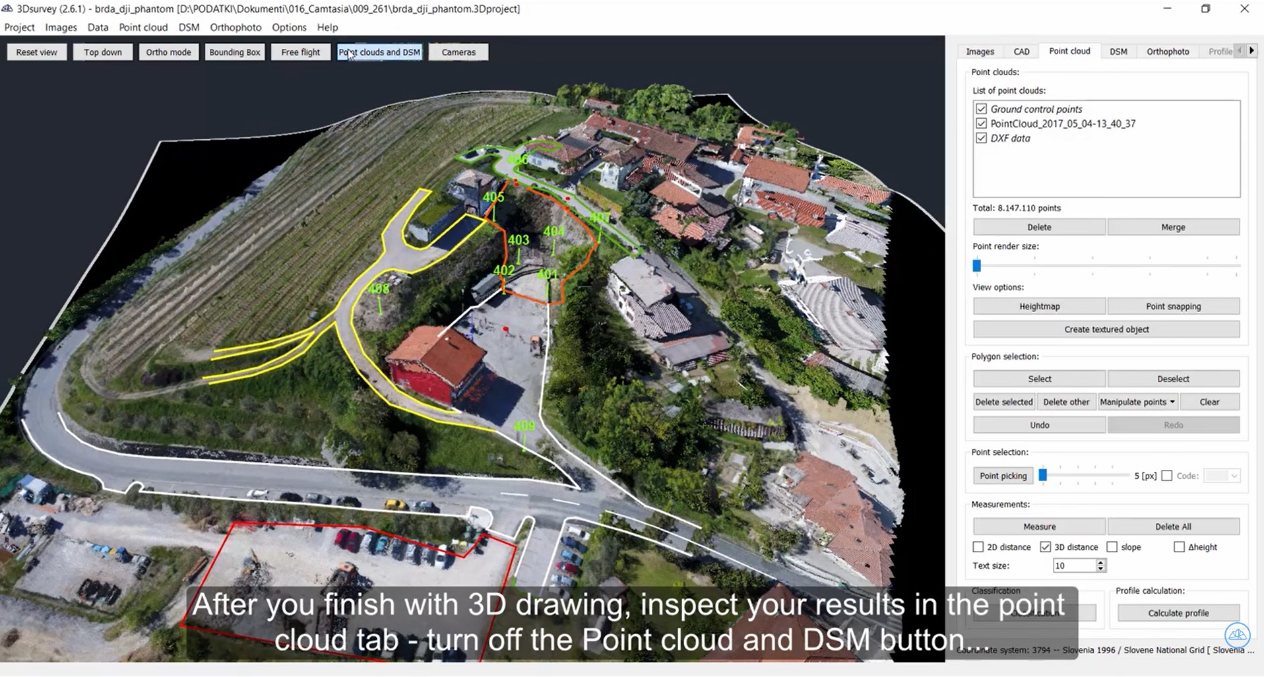The width and height of the screenshot is (1264, 677).
Task: Toggle the Heightmap view option
Action: point(1039,306)
